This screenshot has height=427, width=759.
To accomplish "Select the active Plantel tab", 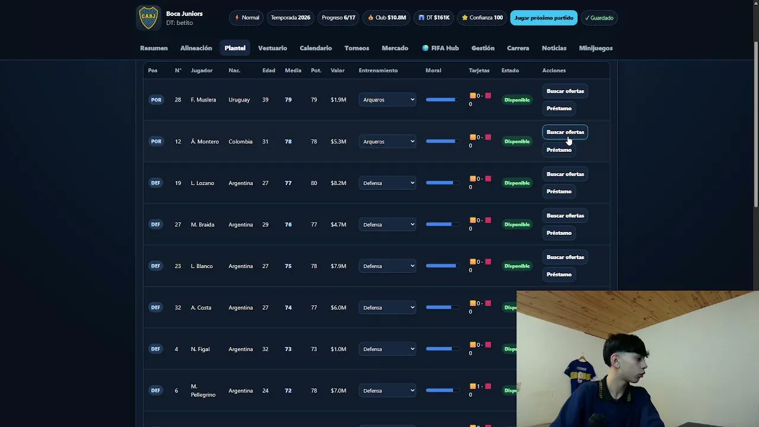I will pos(235,48).
